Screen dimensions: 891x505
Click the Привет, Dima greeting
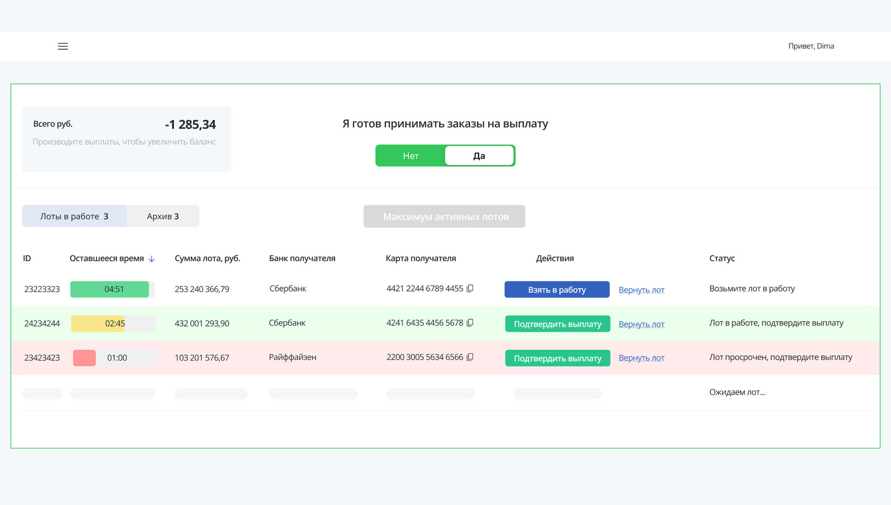point(811,46)
